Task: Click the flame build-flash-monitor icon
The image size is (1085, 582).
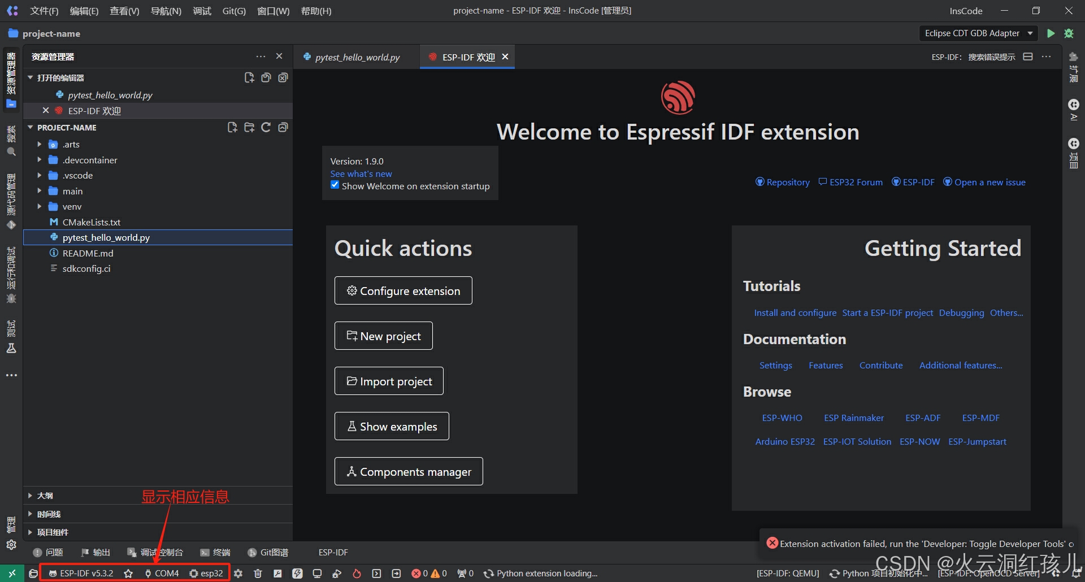Action: [357, 573]
